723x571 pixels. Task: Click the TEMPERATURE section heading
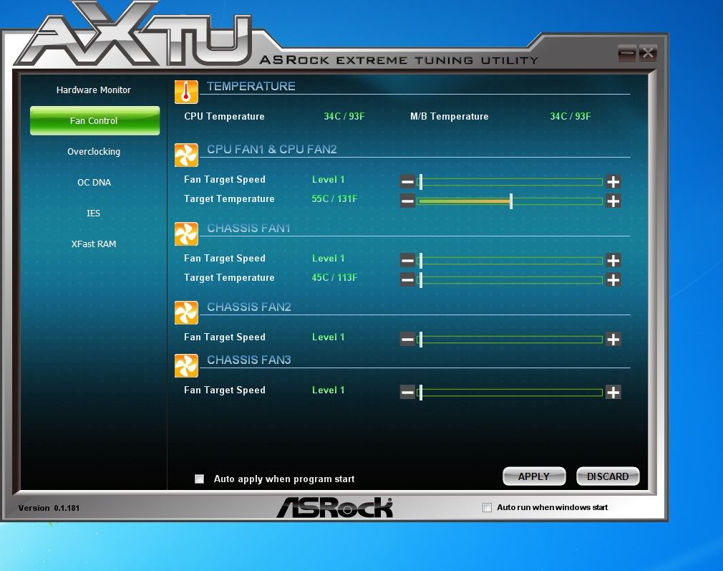click(x=251, y=86)
